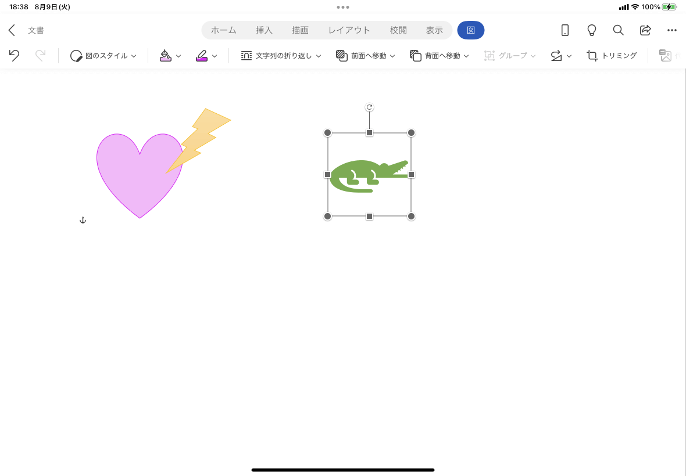
Task: Tap the multitasking three dots at top
Action: (343, 7)
